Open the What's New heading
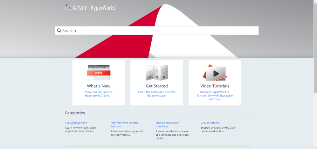This screenshot has height=149, width=317. (x=99, y=86)
